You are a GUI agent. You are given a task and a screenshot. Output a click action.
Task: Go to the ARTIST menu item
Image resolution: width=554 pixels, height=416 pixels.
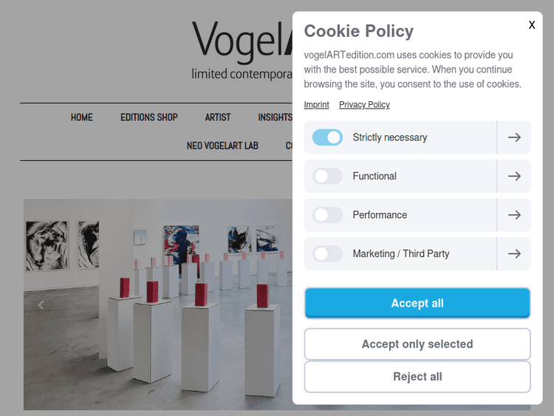[x=218, y=117]
